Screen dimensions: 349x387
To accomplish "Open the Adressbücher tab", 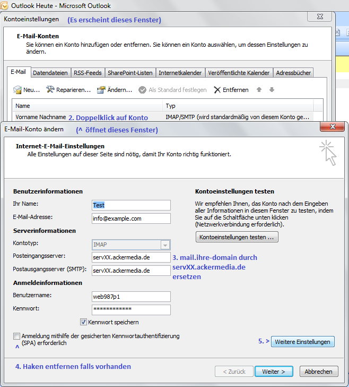I will [293, 73].
